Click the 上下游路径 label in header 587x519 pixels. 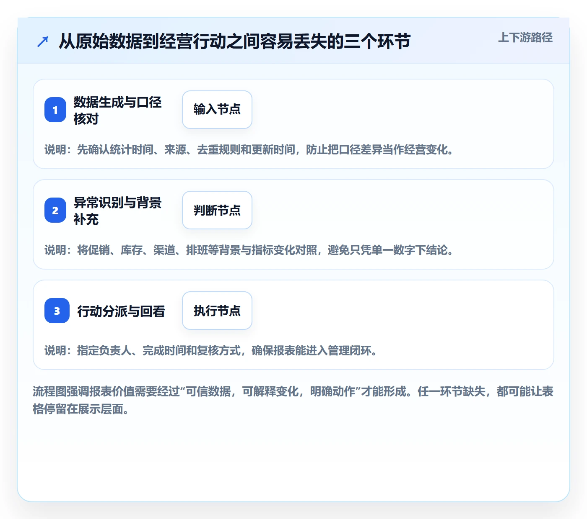point(525,38)
